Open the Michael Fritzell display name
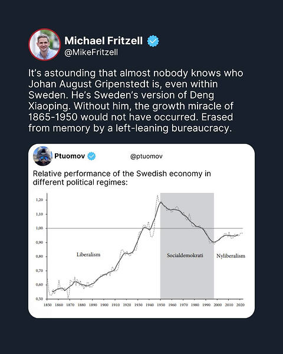Viewport: 283px width, 354px height. (104, 41)
